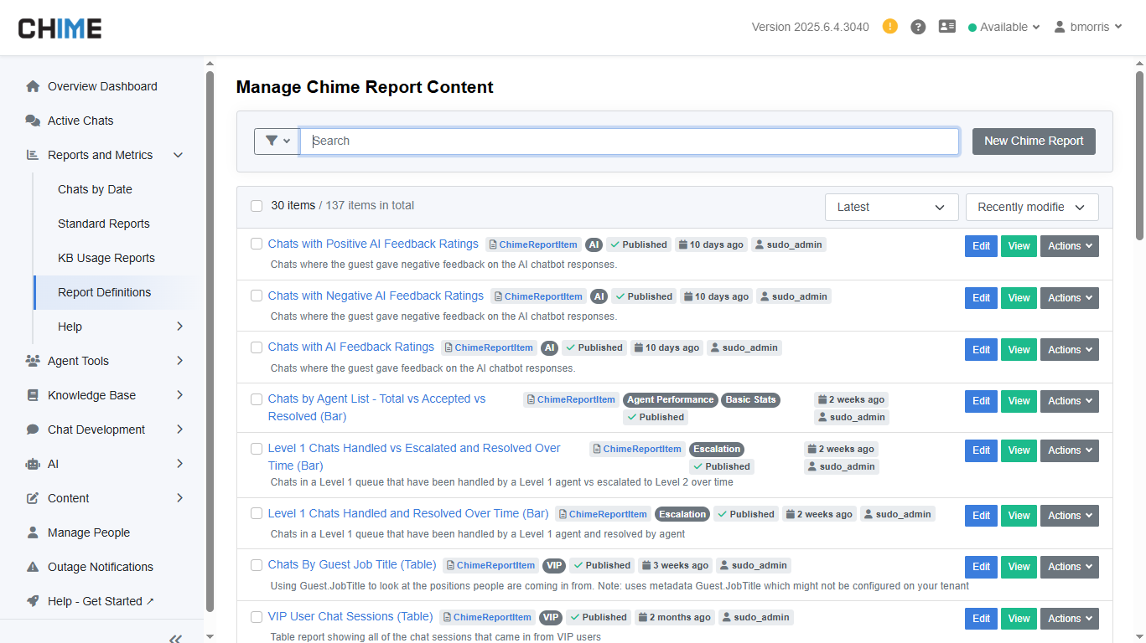Check Chats with Positive AI Feedback Ratings row

tap(257, 244)
